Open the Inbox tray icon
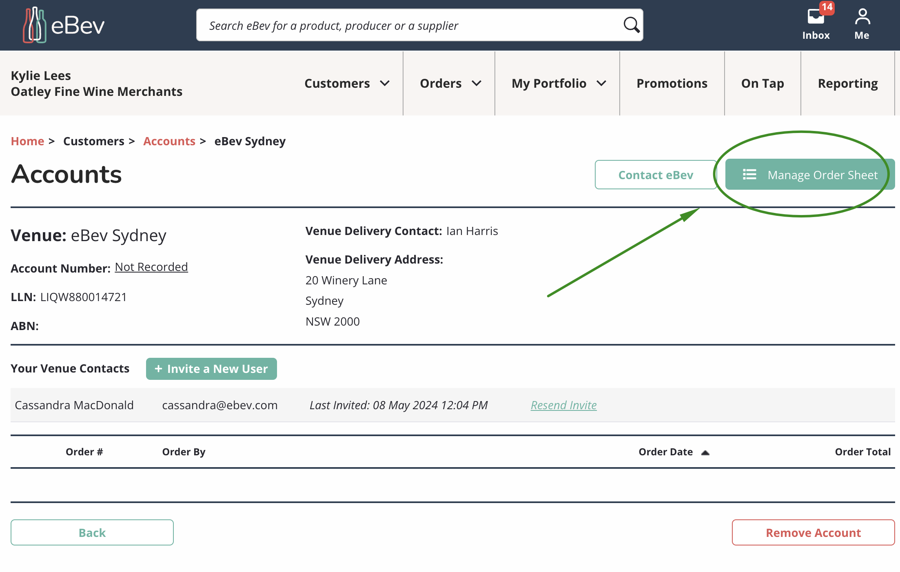The height and width of the screenshot is (572, 900). 816,17
